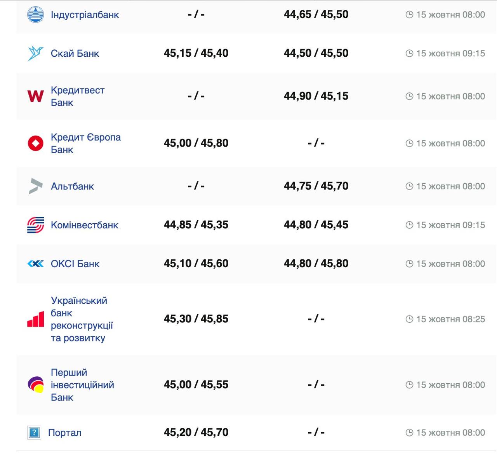The height and width of the screenshot is (454, 497).
Task: Open the Комінвестбанк link
Action: tap(84, 225)
